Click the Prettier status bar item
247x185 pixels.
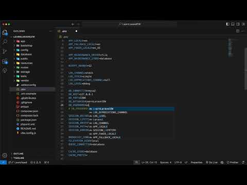click(x=233, y=162)
